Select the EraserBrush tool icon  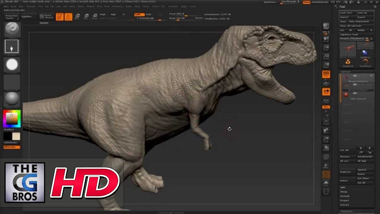[365, 62]
